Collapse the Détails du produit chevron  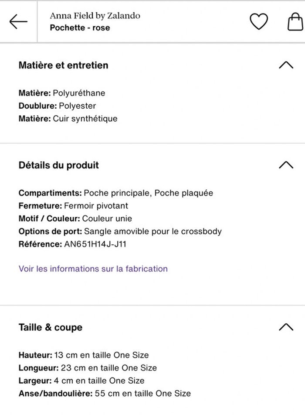(x=286, y=165)
